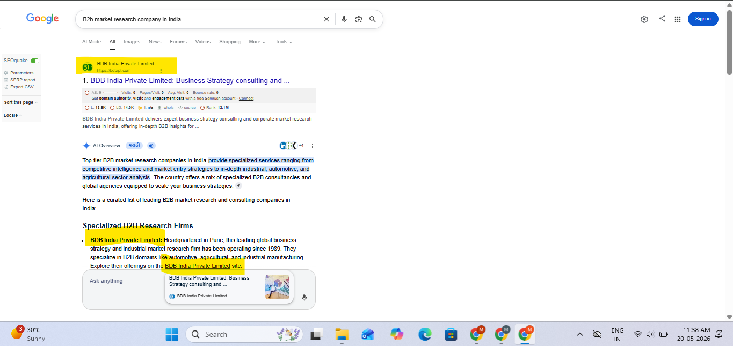Click the page vertical scrollbar thumb
Image resolution: width=733 pixels, height=346 pixels.
click(729, 43)
